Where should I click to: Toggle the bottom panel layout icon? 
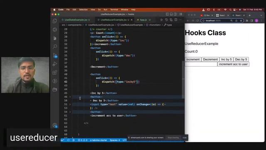click(171, 14)
